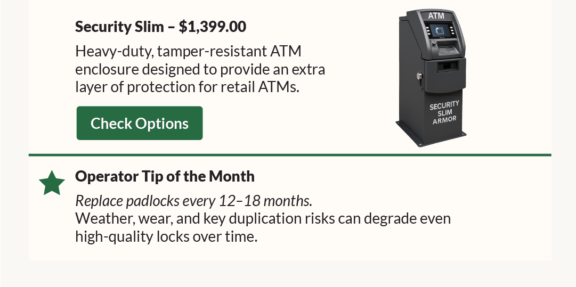Click the illuminated ATM sign atop the machine
The width and height of the screenshot is (576, 287).
click(436, 16)
